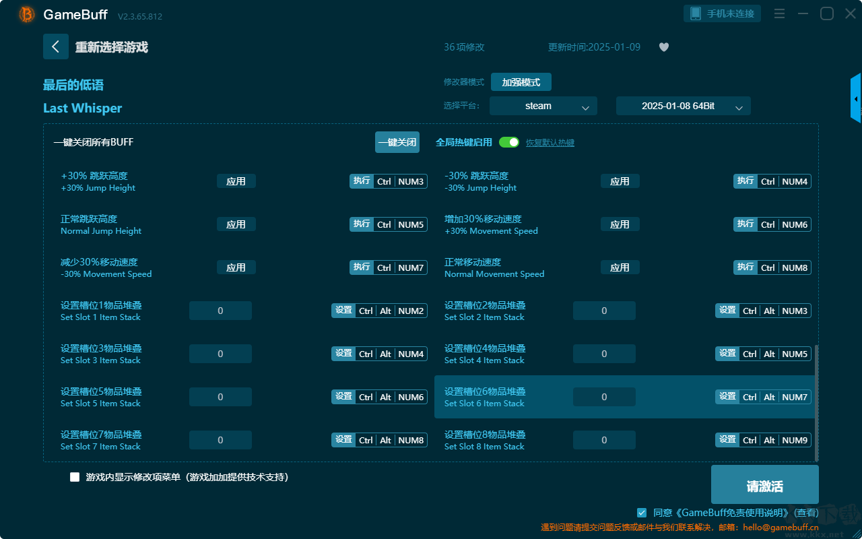This screenshot has height=539, width=862.
Task: Click the 36项修改 count text
Action: (x=464, y=47)
